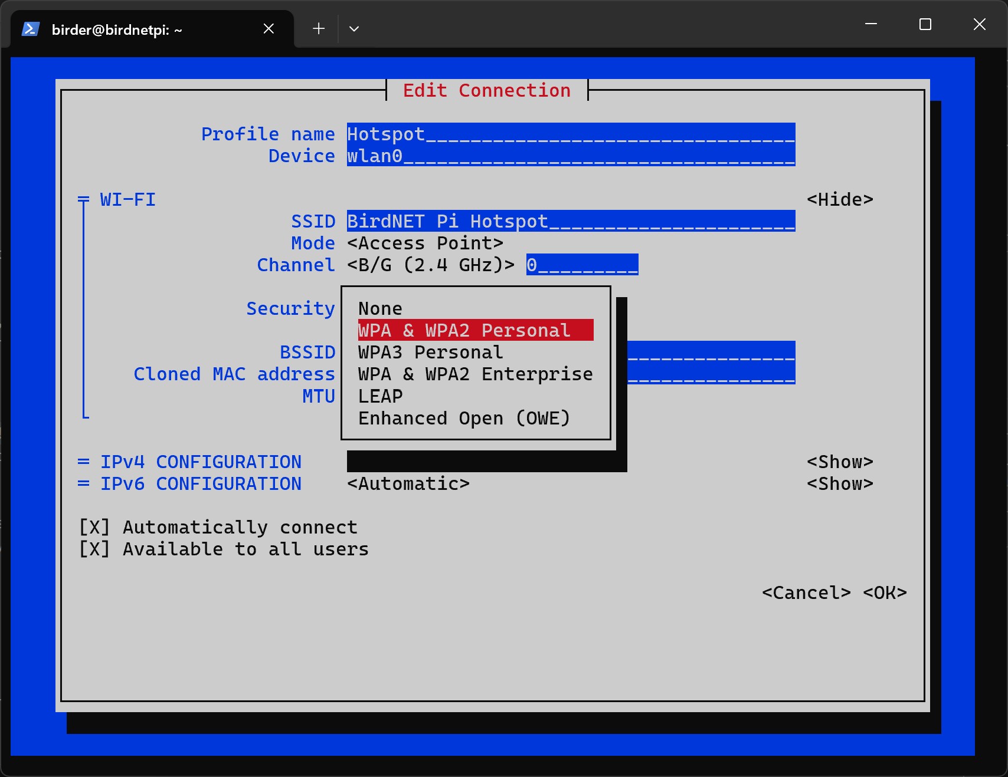The width and height of the screenshot is (1008, 777).
Task: Toggle Available to all users checkbox
Action: tap(94, 549)
